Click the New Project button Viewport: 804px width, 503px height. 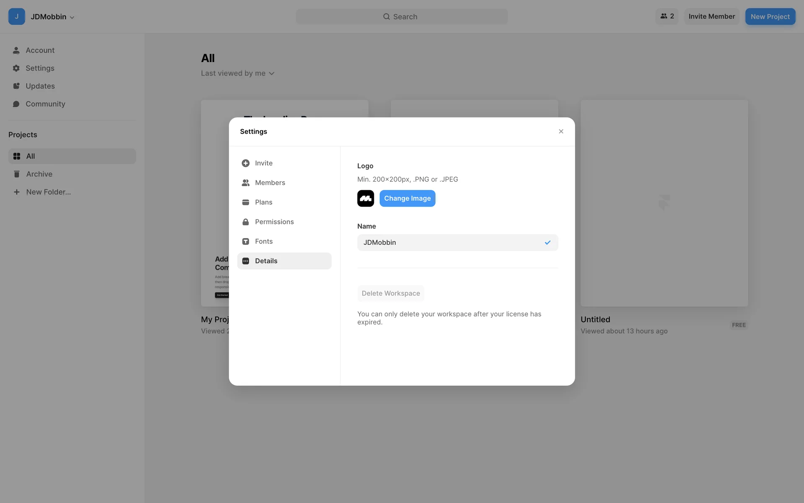click(x=770, y=17)
